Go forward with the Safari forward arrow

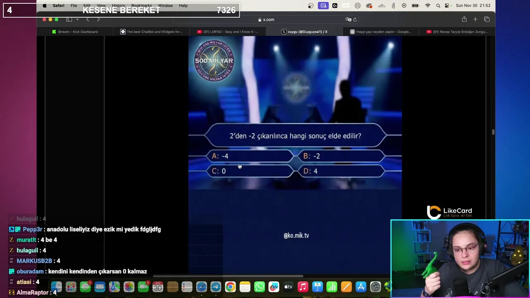[x=98, y=19]
